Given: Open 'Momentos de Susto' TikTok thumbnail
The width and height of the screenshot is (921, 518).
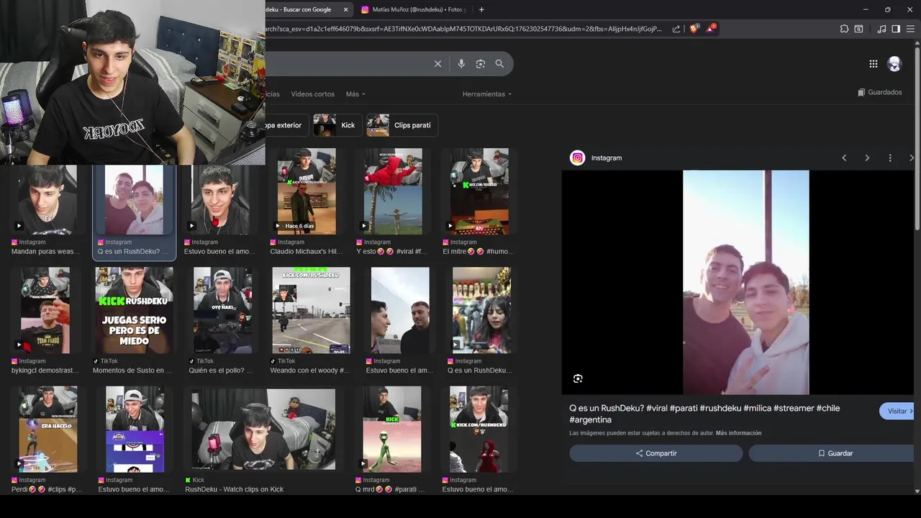Looking at the screenshot, I should click(134, 310).
